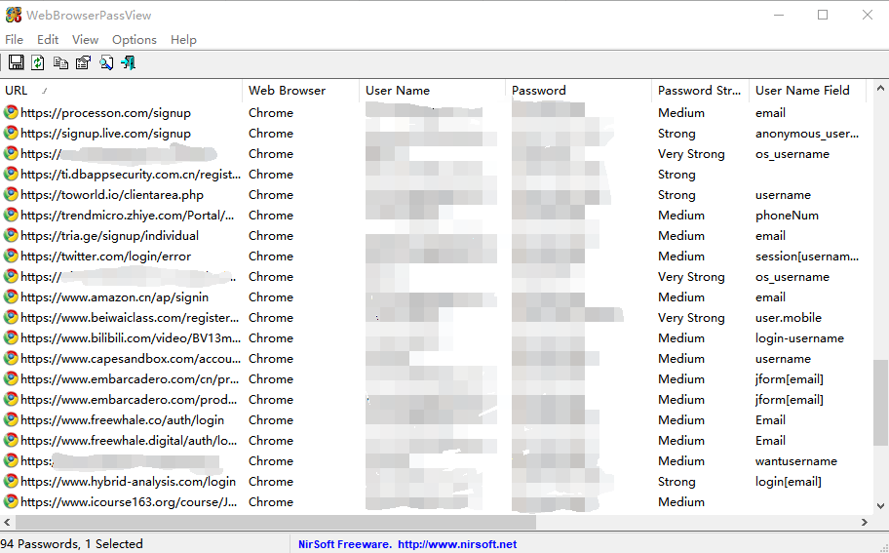Click the Chrome icon beside www.beiwaiclass.com row

click(11, 317)
